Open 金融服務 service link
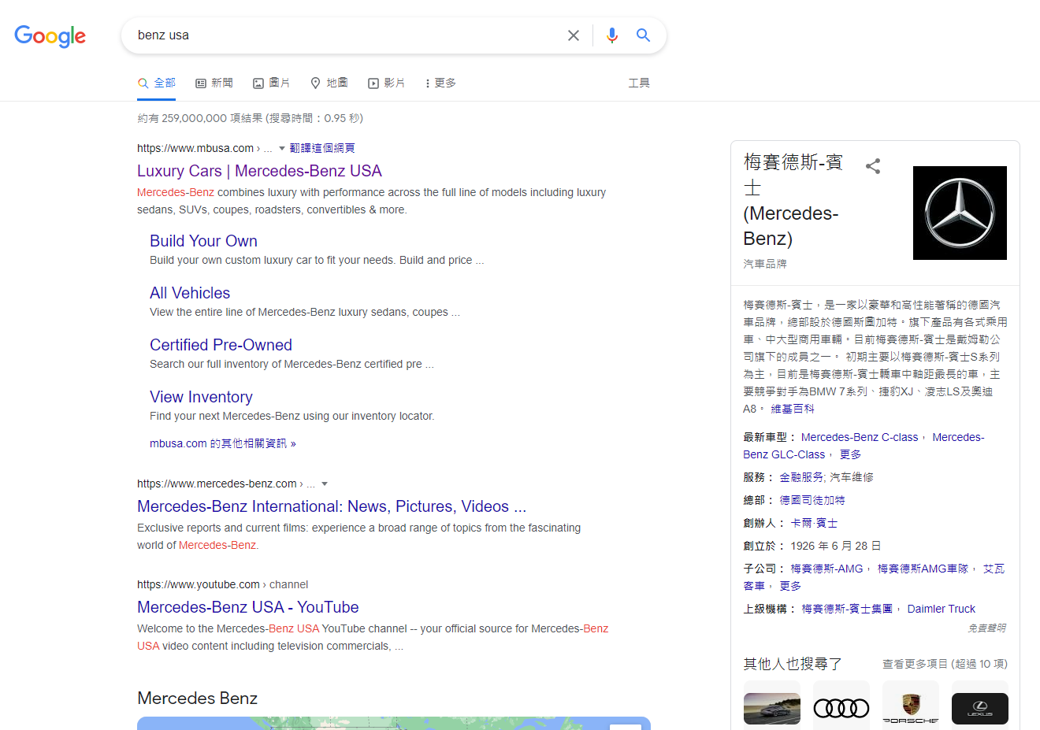The height and width of the screenshot is (730, 1040). point(801,477)
